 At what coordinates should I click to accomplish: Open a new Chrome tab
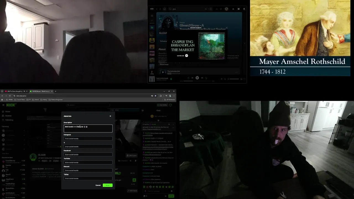click(56, 91)
